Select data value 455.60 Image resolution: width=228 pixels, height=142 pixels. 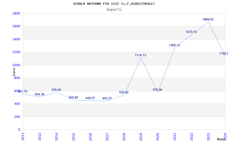pos(73,97)
